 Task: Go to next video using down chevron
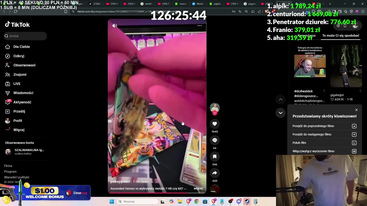(281, 113)
